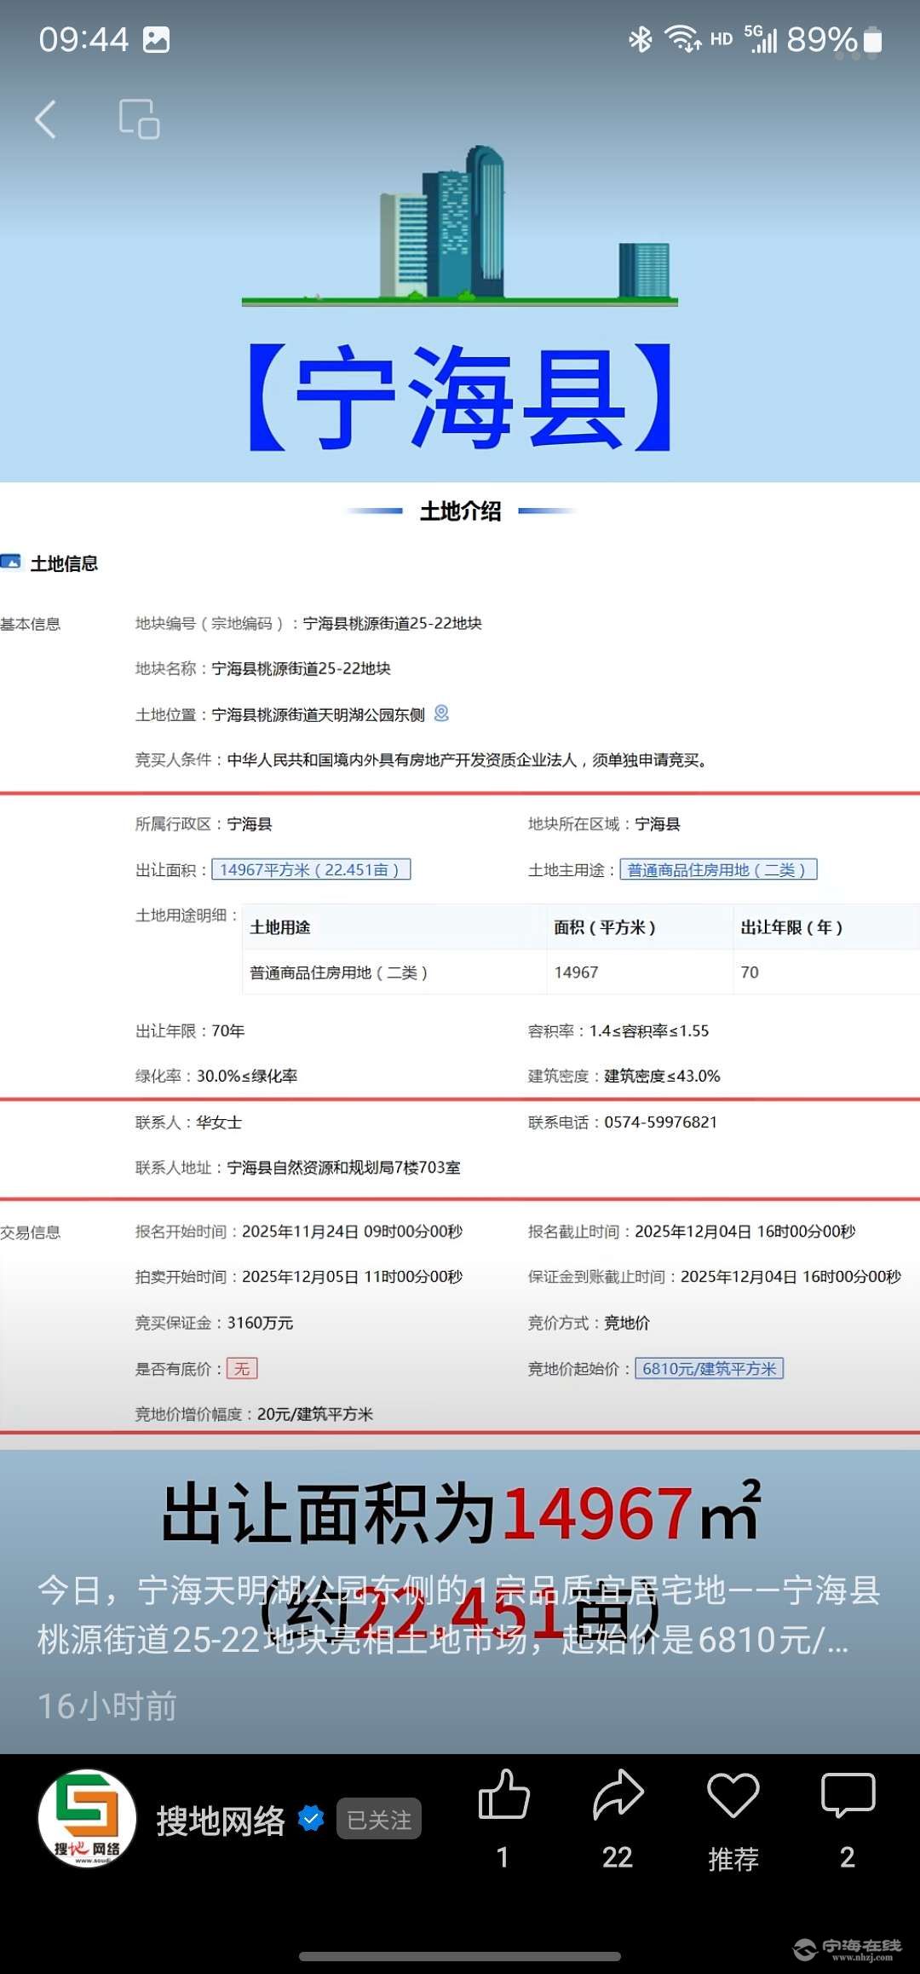Tap the 宁海县 banner heading
920x1974 pixels.
[x=460, y=398]
